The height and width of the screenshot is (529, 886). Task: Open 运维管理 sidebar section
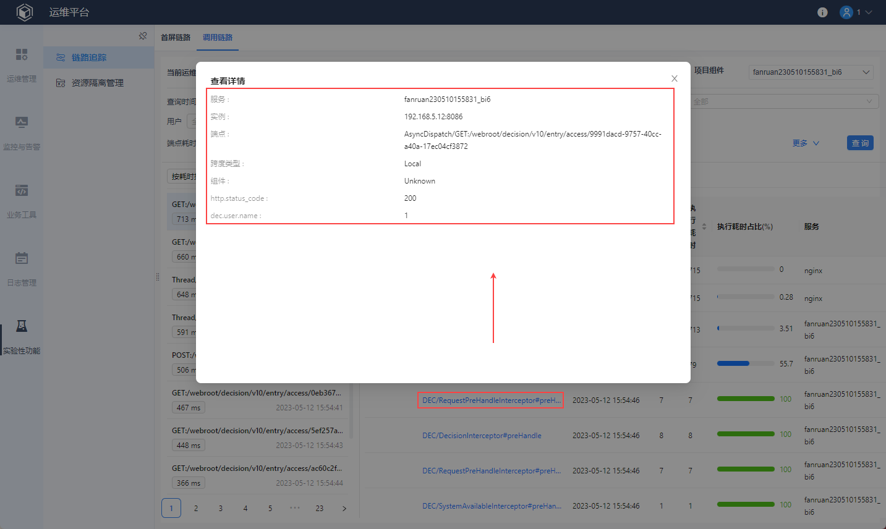(x=22, y=66)
